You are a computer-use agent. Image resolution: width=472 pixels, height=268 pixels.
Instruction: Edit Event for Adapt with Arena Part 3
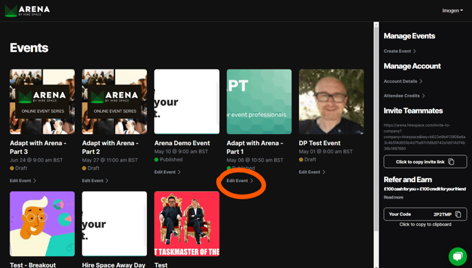click(x=23, y=181)
